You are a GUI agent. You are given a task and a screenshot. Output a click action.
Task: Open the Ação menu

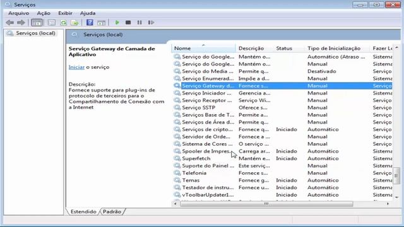pyautogui.click(x=44, y=13)
